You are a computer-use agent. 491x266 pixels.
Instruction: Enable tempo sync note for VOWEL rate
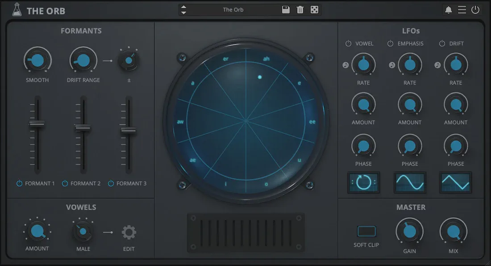tap(345, 65)
